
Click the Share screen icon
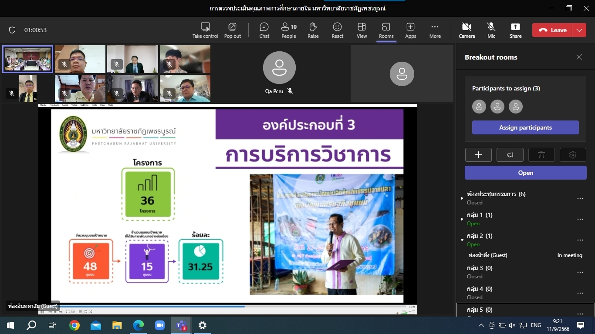pos(515,30)
